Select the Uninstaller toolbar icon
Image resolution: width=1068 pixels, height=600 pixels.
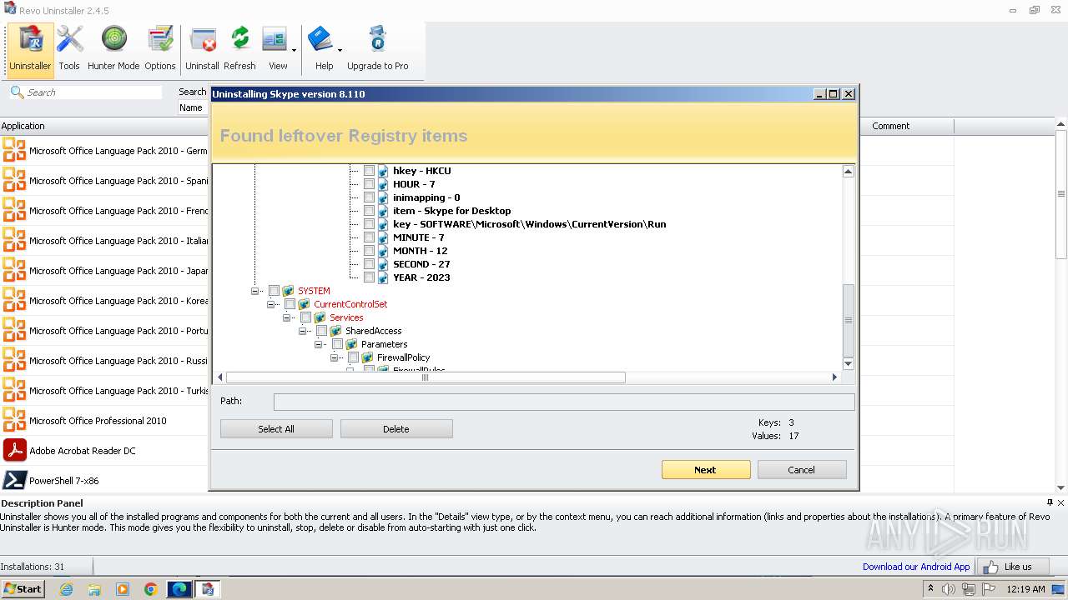point(30,49)
